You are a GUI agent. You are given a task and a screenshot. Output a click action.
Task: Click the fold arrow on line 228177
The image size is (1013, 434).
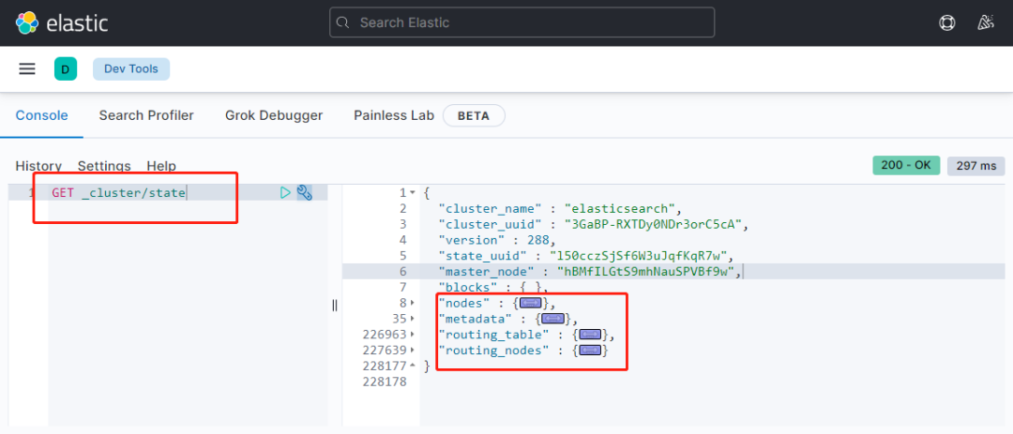412,366
